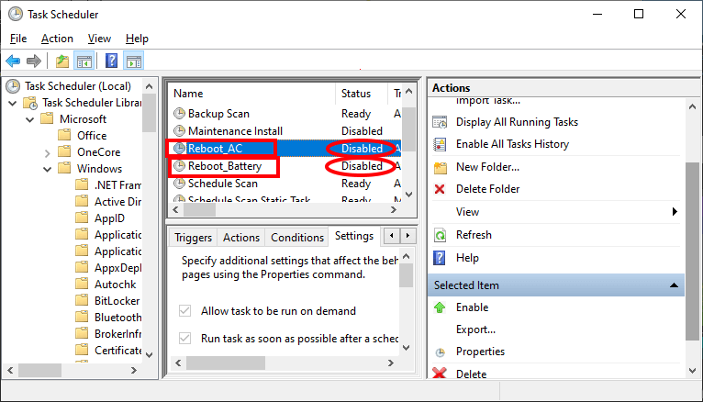This screenshot has width=703, height=402.
Task: Select the BrokerInfr folder in tree
Action: click(117, 334)
